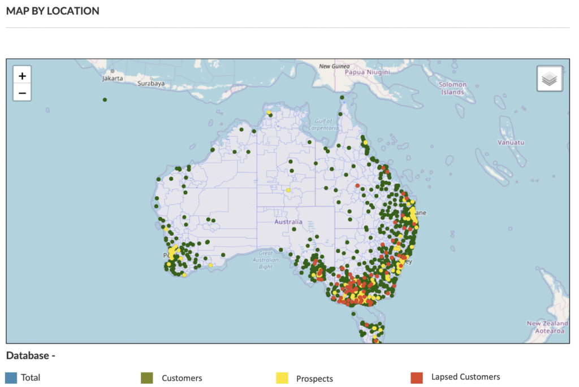
Task: Click the MAP BY LOCATION heading
Action: click(53, 11)
